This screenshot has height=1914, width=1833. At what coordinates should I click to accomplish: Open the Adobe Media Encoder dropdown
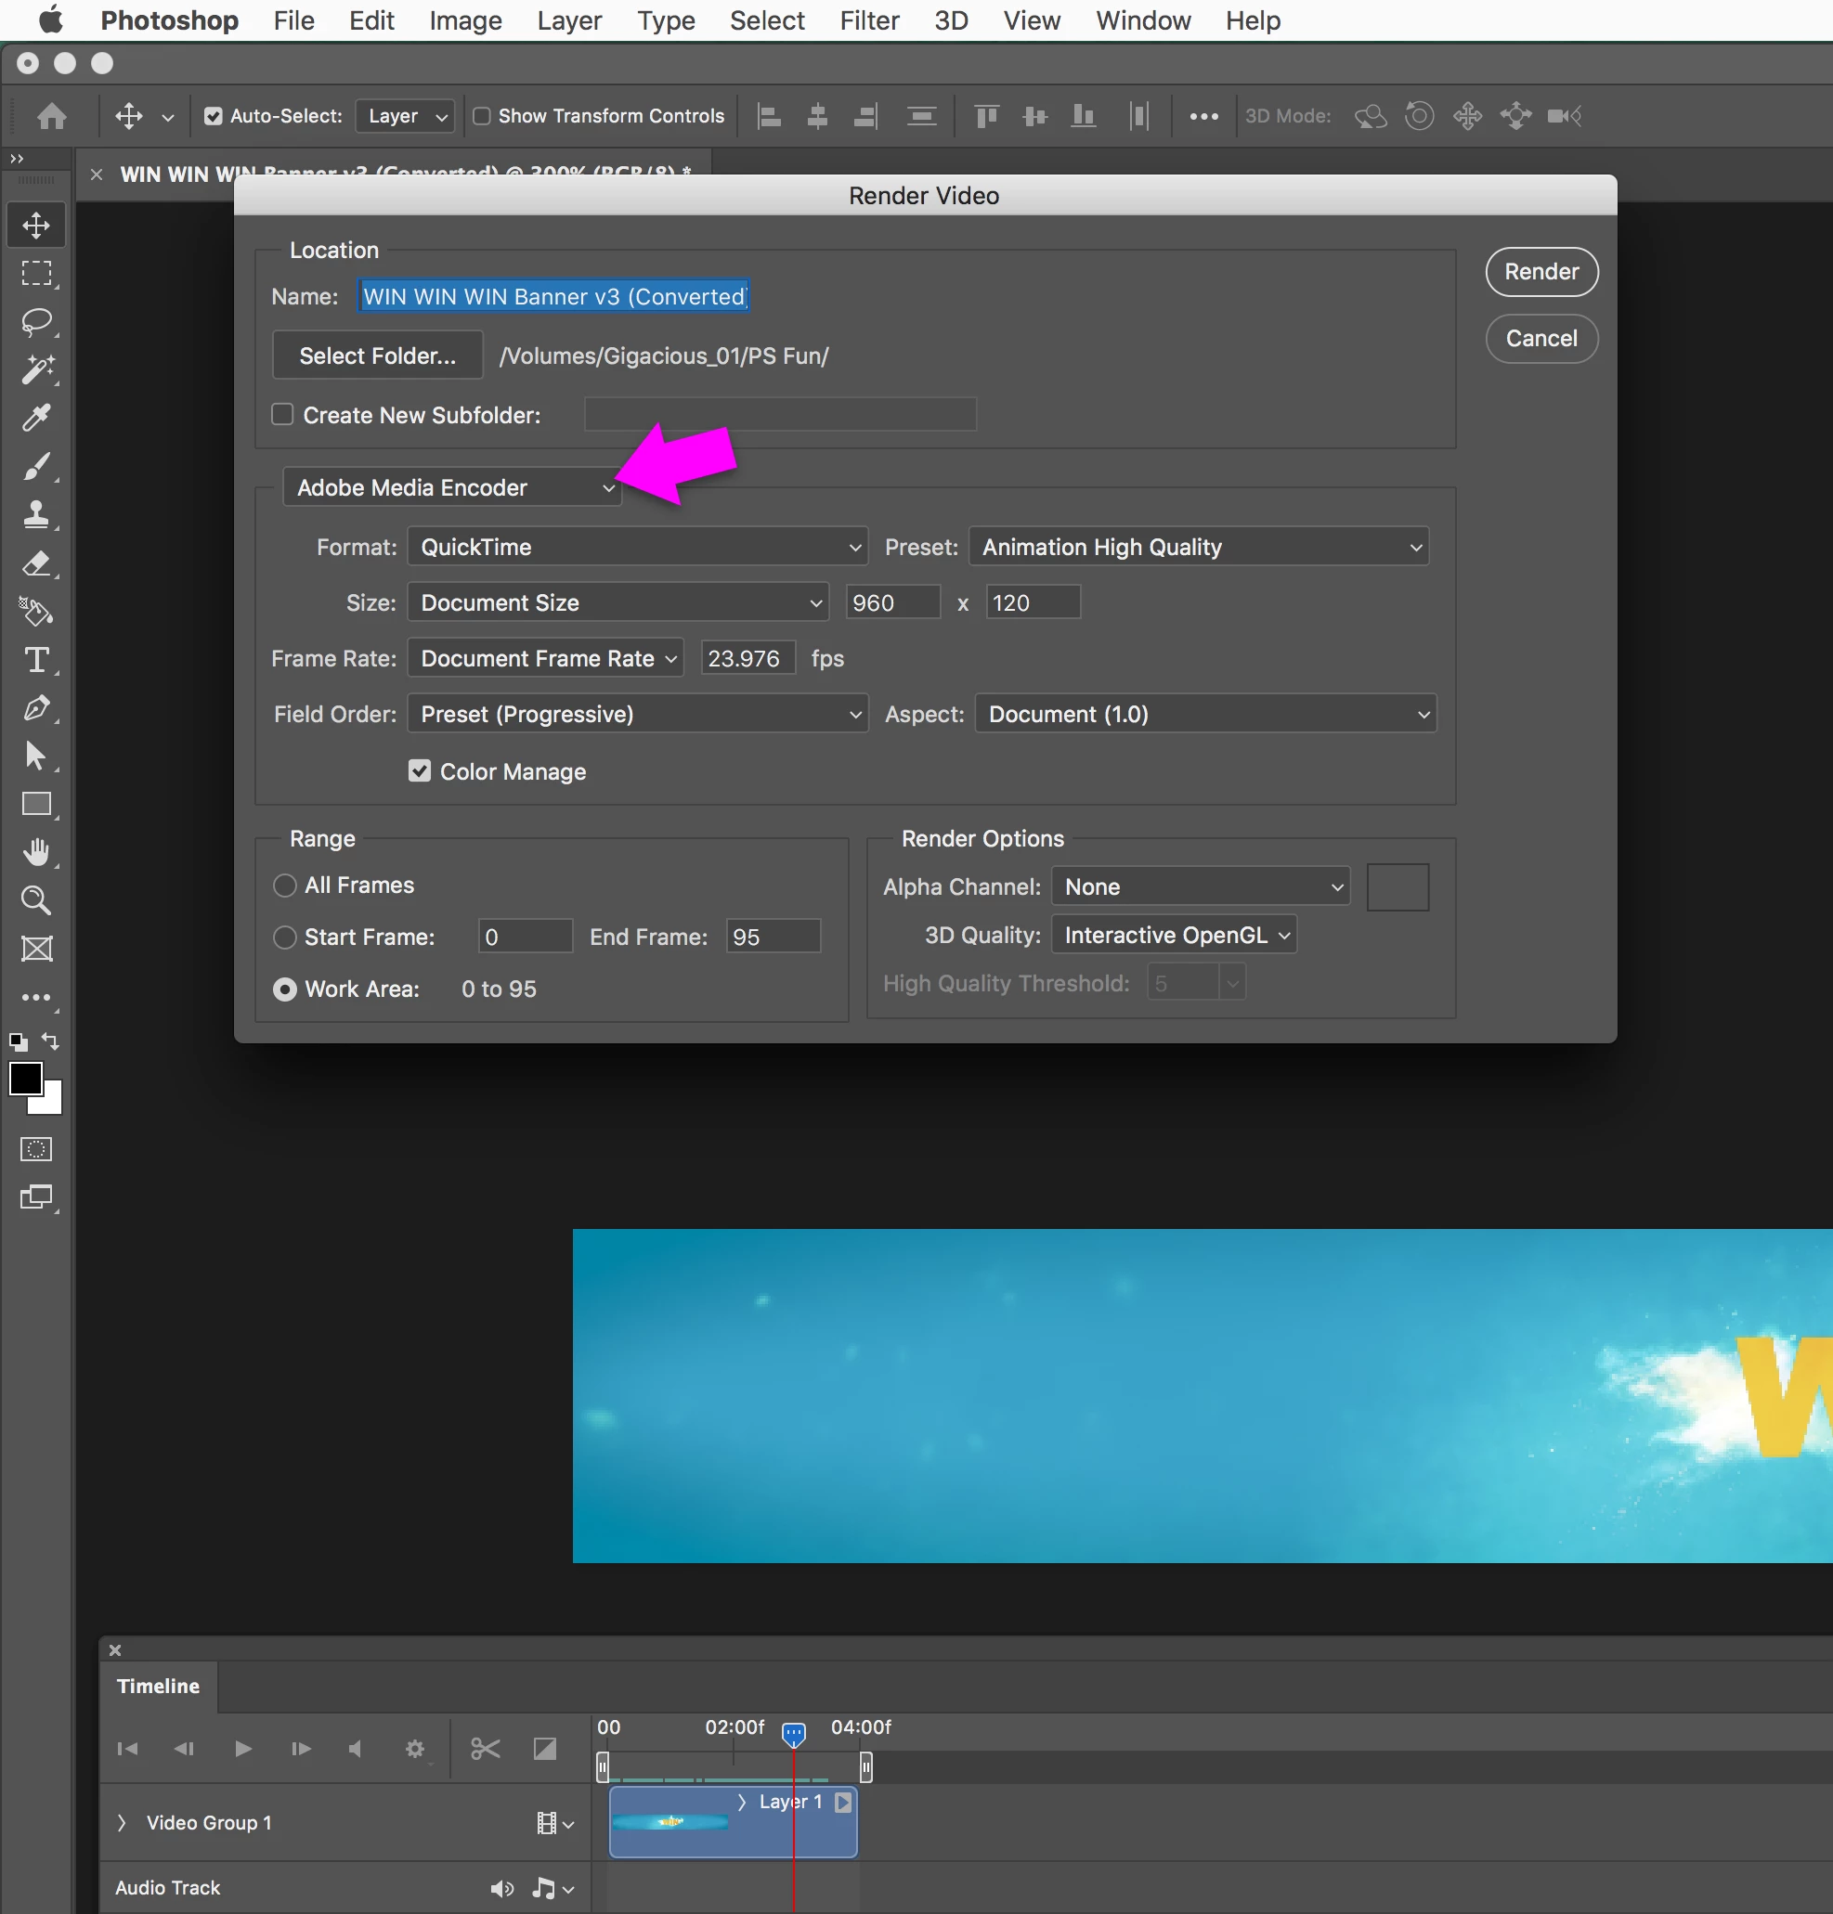(451, 487)
